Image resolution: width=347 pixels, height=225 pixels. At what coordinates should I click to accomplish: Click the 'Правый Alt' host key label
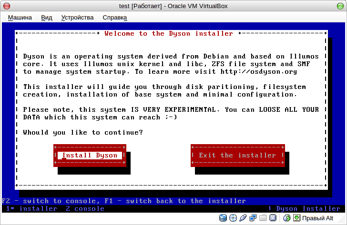pyautogui.click(x=317, y=218)
